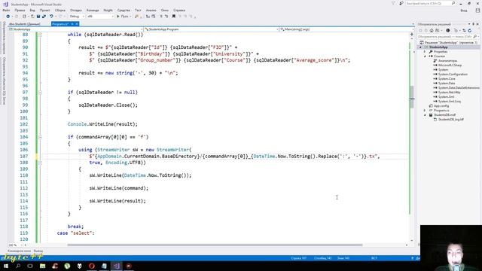482x271 pixels.
Task: Open the Сборка menu
Action: click(60, 10)
